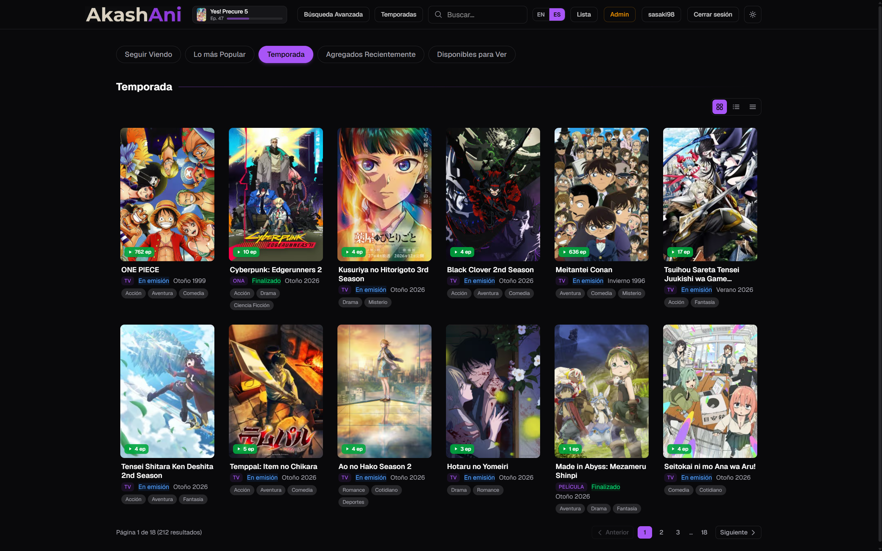Screen dimensions: 882x551
Task: Click the 10 ep play badge
Action: coord(246,252)
